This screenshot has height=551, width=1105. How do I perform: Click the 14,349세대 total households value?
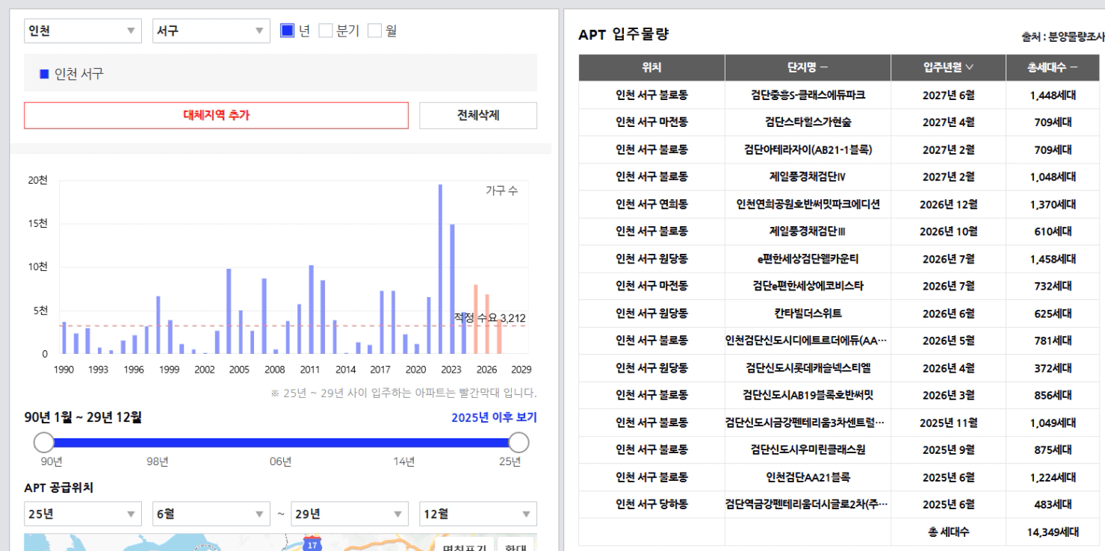(x=1053, y=532)
